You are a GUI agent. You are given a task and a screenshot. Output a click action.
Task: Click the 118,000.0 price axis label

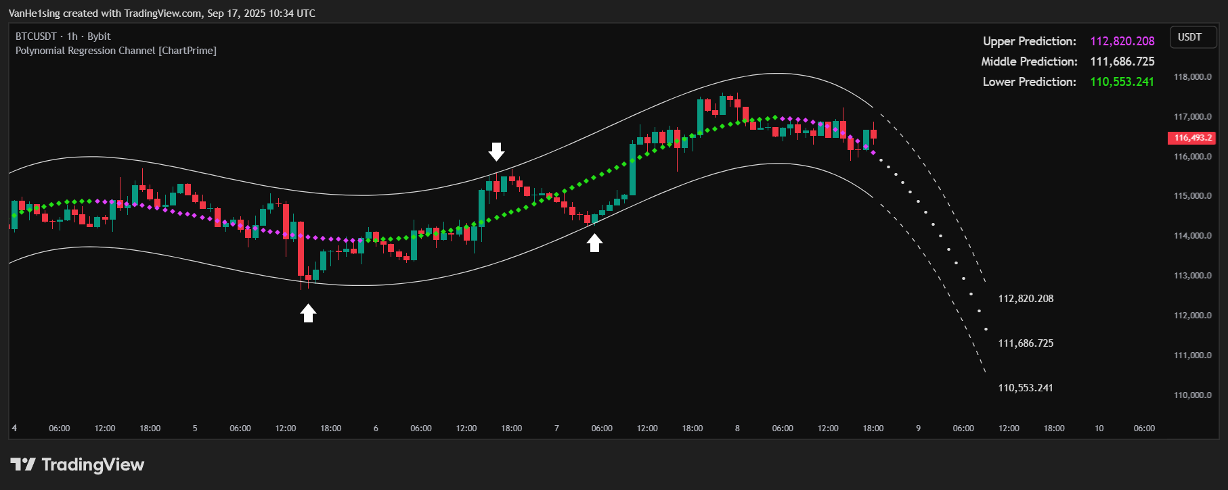tap(1193, 77)
